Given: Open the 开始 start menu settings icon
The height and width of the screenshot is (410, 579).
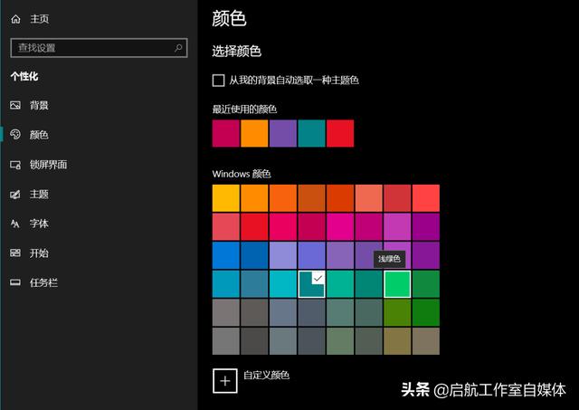Looking at the screenshot, I should (15, 253).
